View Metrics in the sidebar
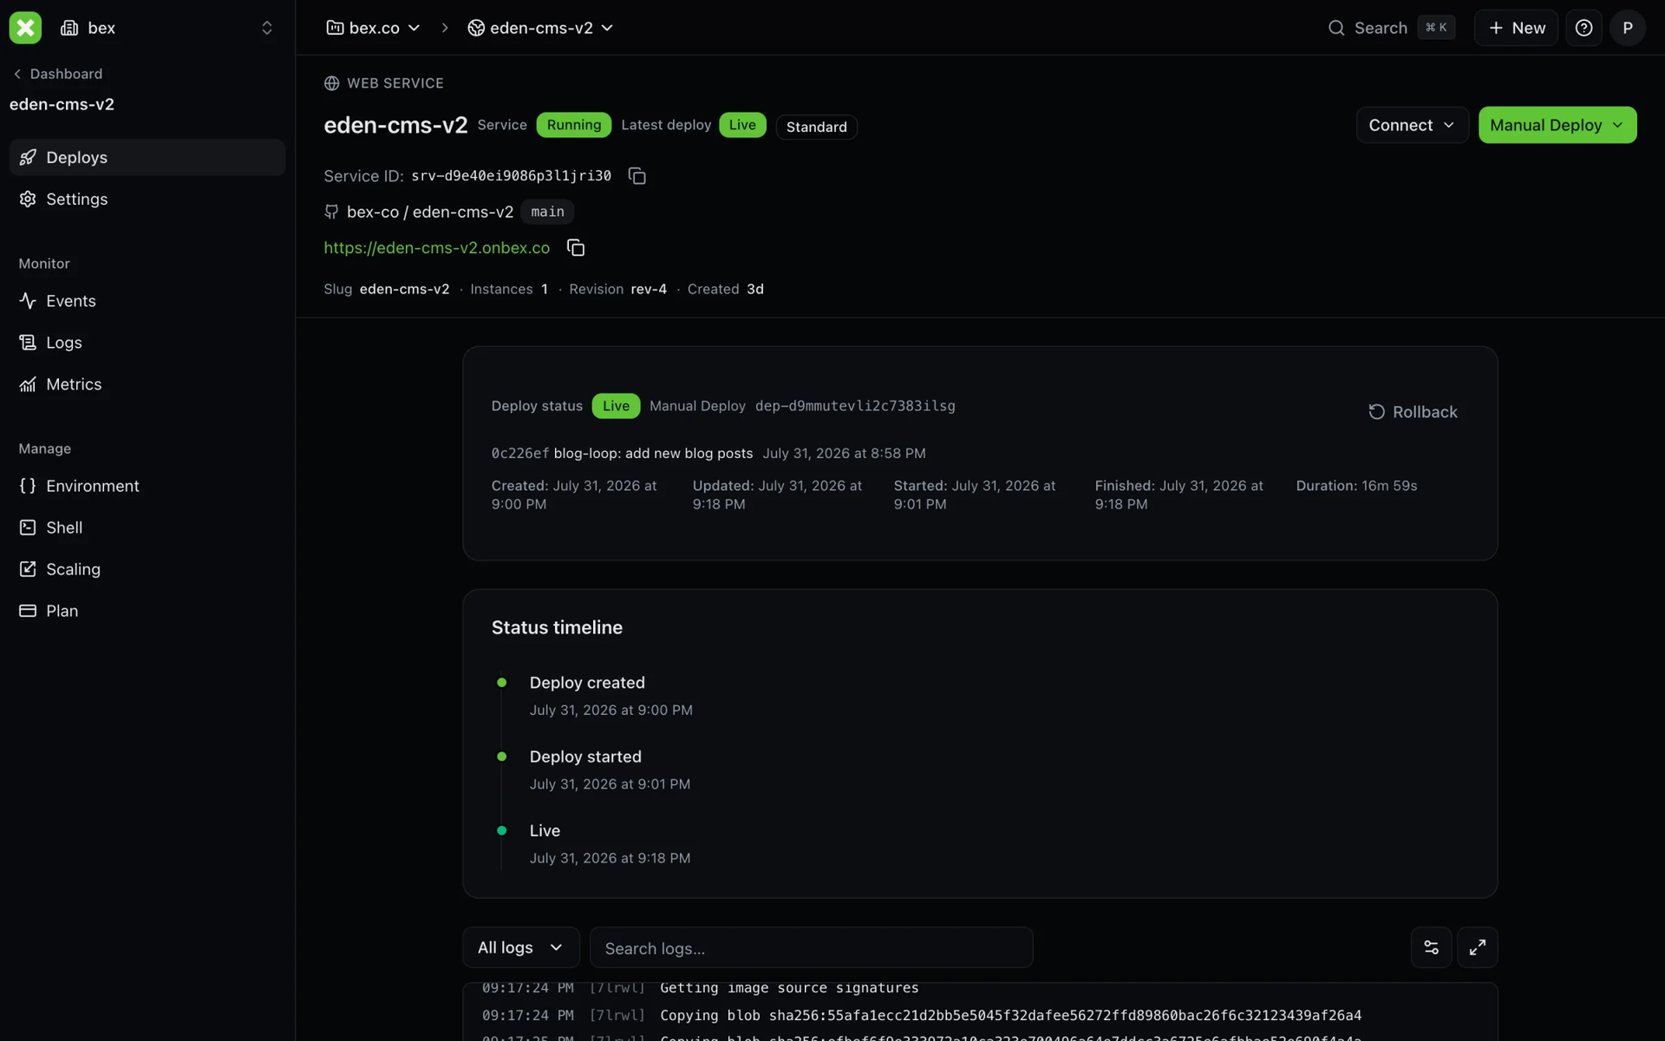The height and width of the screenshot is (1041, 1665). click(147, 384)
